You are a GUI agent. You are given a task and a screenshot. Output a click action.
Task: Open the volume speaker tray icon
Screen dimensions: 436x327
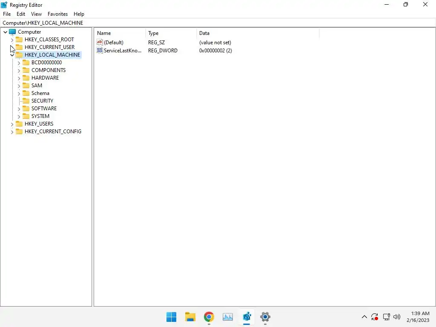(397, 317)
